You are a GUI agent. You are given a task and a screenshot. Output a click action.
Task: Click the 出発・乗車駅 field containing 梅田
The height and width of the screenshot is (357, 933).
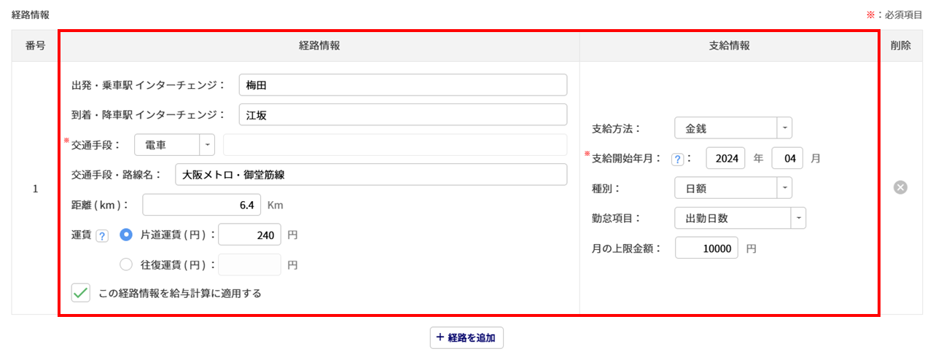(x=402, y=85)
